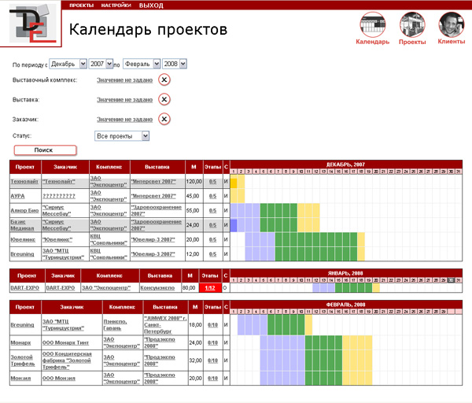Open the Статус dropdown Все проекты
Viewport: 472px width, 403px height.
click(x=122, y=136)
